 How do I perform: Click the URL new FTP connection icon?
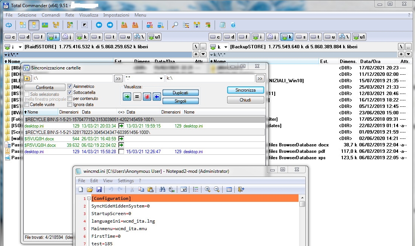[x=160, y=25]
